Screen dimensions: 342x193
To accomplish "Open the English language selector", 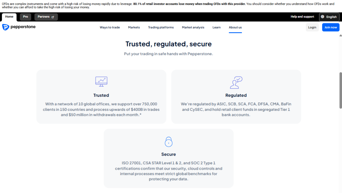I will (x=329, y=17).
